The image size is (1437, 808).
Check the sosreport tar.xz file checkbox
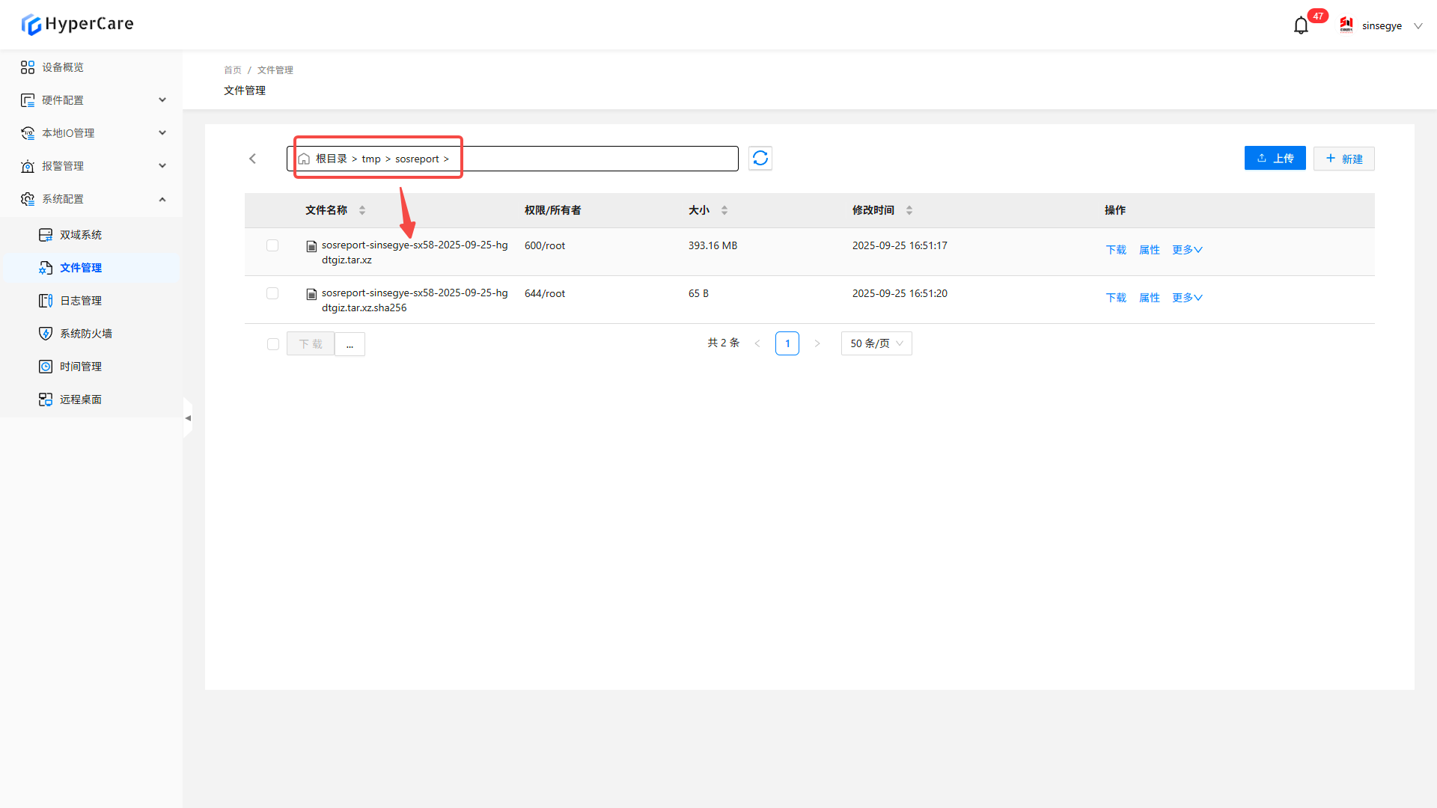point(272,245)
